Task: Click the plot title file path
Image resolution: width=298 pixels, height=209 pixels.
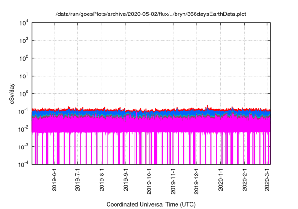Action: tap(151, 14)
